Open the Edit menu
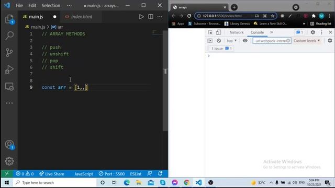The height and width of the screenshot is (188, 335). (x=32, y=6)
